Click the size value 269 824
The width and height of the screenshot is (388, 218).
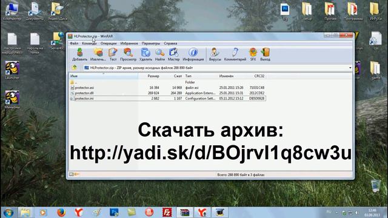pos(153,93)
